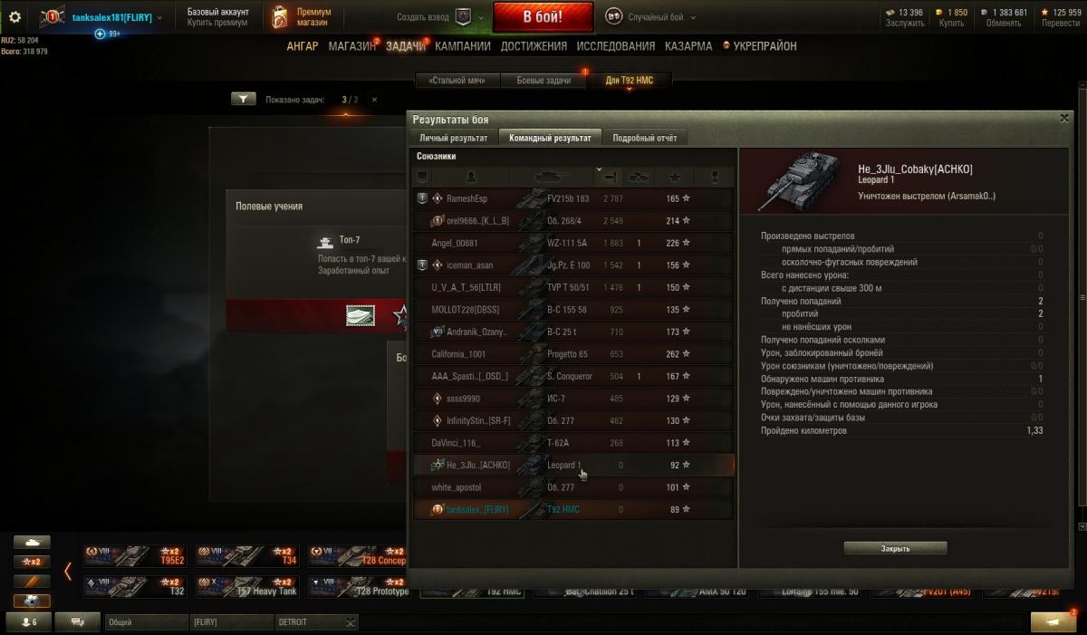Toggle the football event vehicle filter
The image size is (1087, 635).
pos(32,601)
